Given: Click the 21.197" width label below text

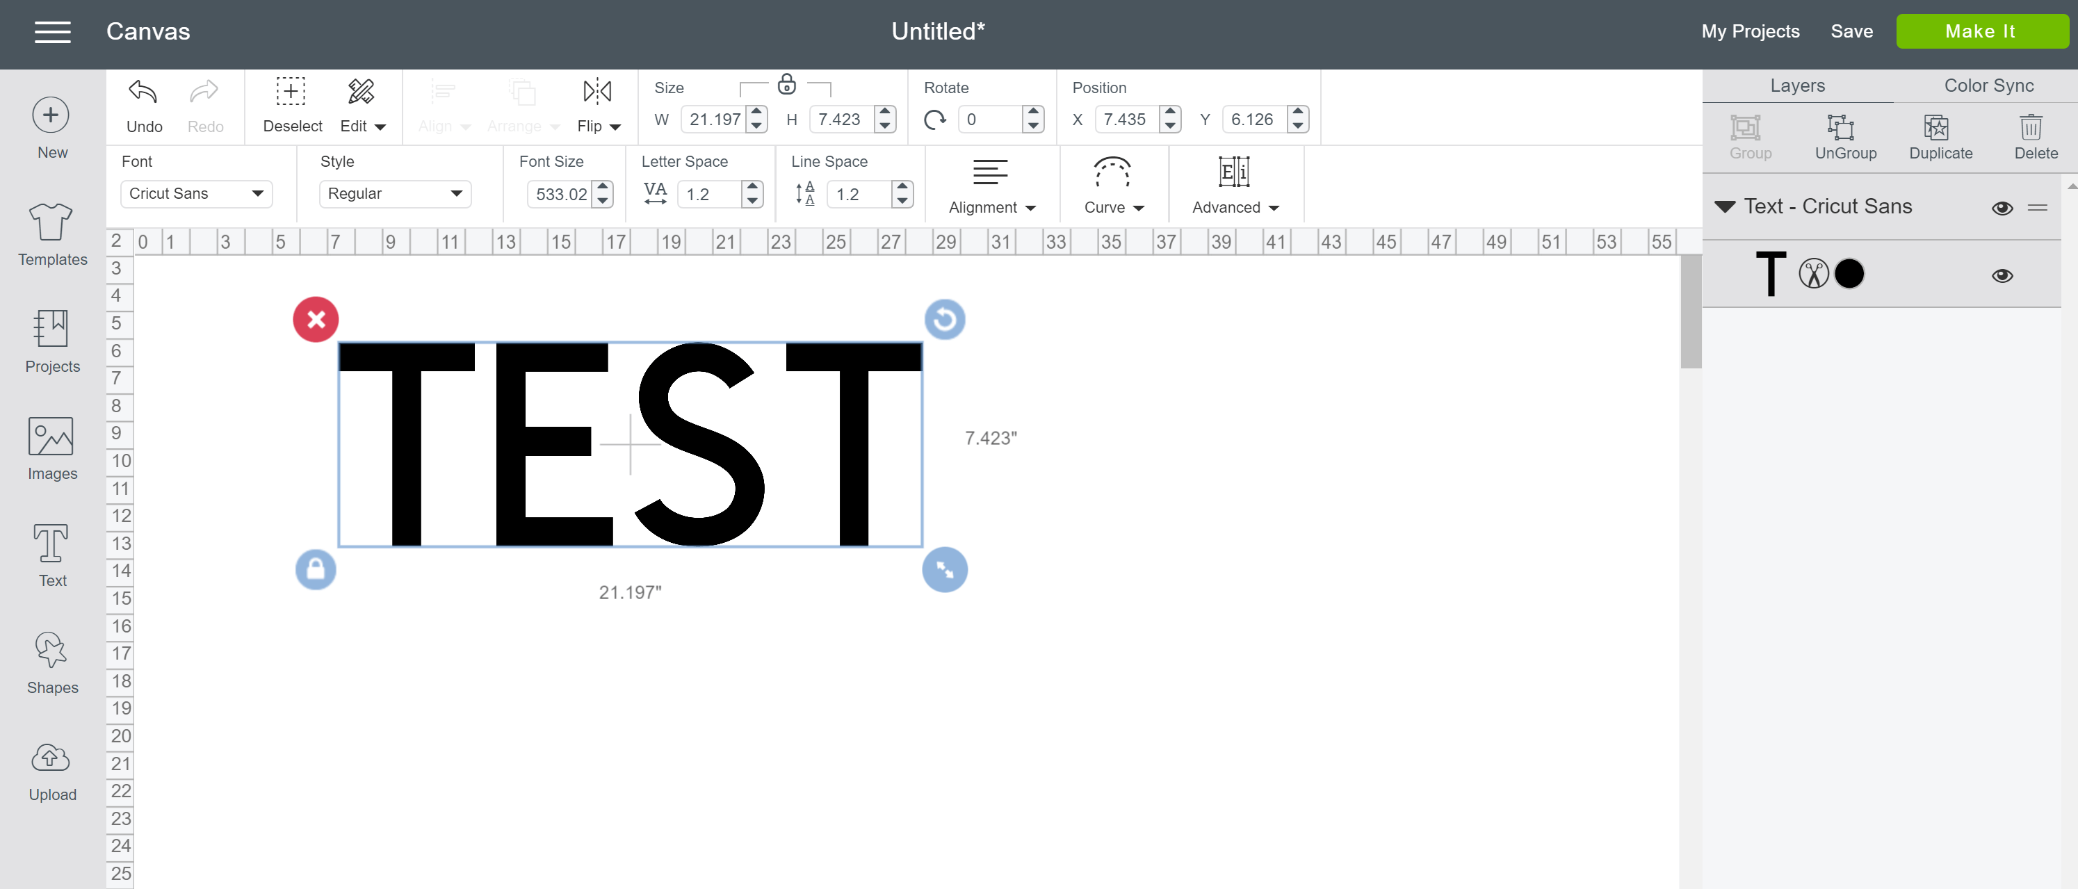Looking at the screenshot, I should coord(630,593).
